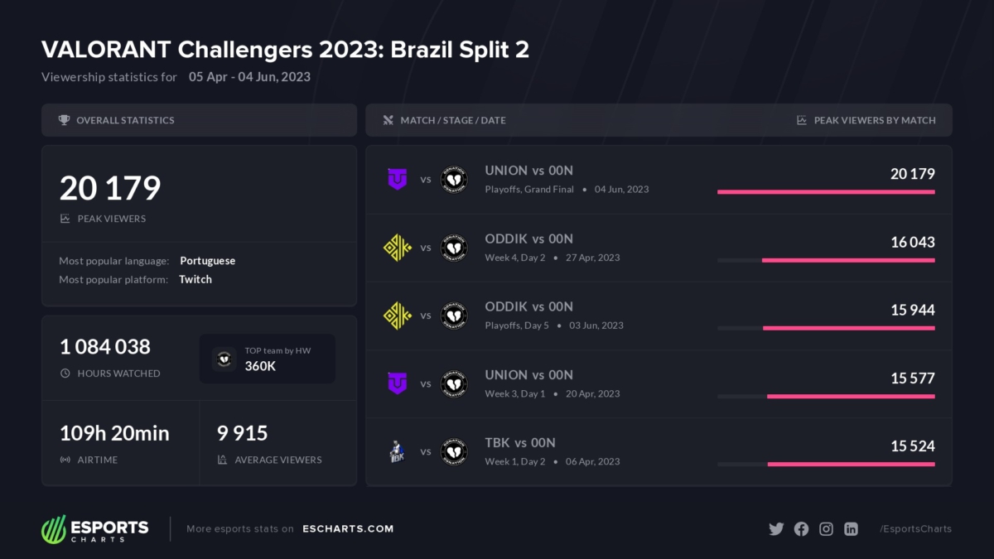Select the Peak Viewers By Match header

click(x=875, y=120)
